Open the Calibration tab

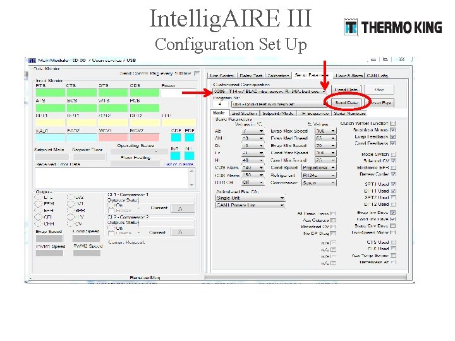[278, 75]
